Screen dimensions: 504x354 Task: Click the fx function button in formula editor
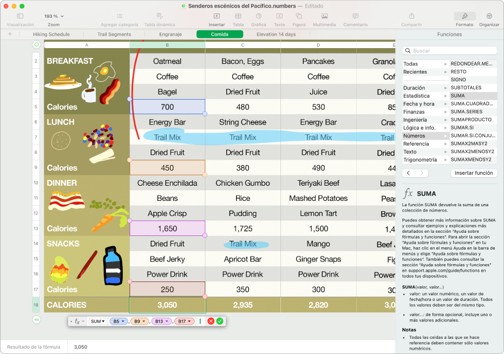(x=77, y=321)
